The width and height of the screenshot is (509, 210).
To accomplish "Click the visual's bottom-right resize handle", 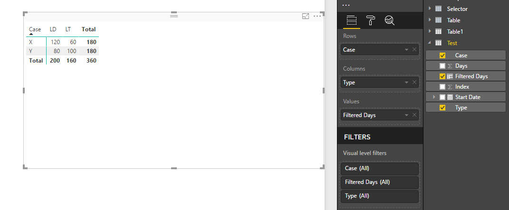I will pos(322,167).
